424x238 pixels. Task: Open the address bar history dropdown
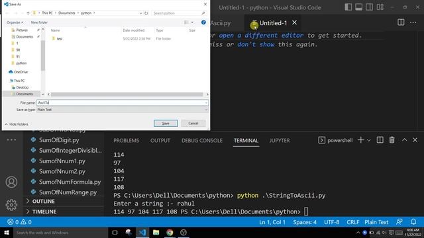pos(140,13)
